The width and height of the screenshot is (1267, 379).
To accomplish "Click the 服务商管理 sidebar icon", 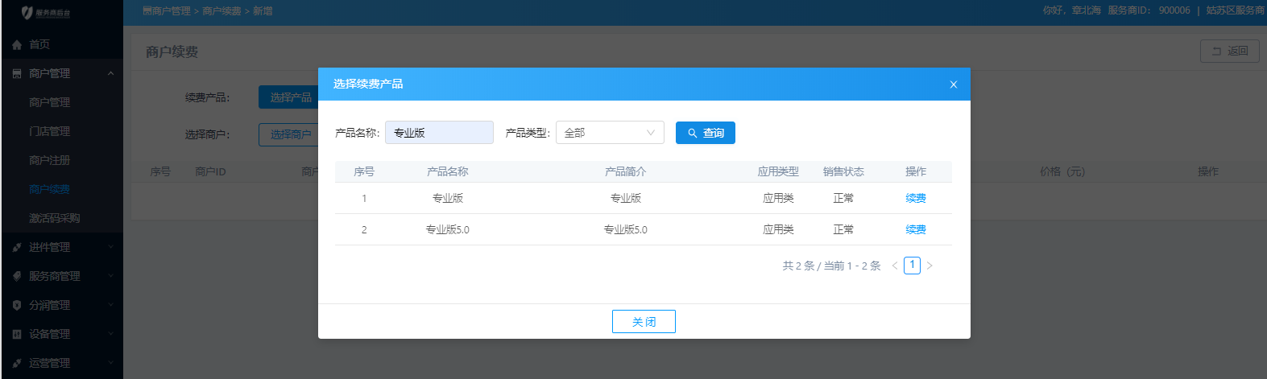I will tap(17, 277).
